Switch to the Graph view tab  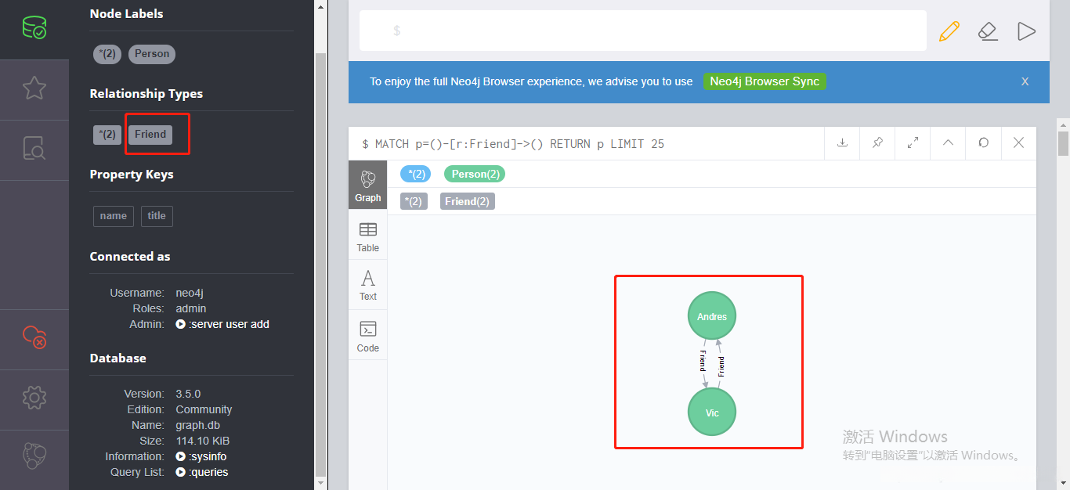pyautogui.click(x=367, y=185)
